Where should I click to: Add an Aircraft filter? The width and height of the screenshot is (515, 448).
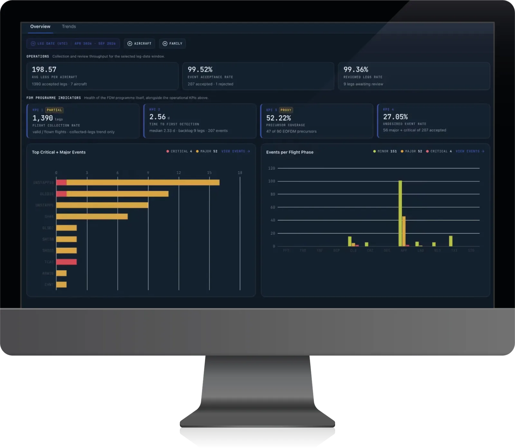tap(139, 43)
